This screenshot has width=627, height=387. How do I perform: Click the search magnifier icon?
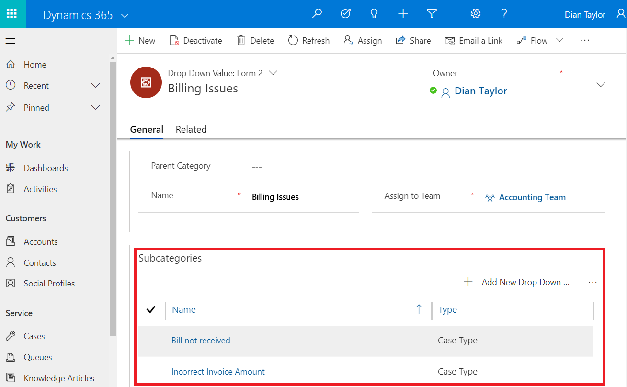[317, 14]
